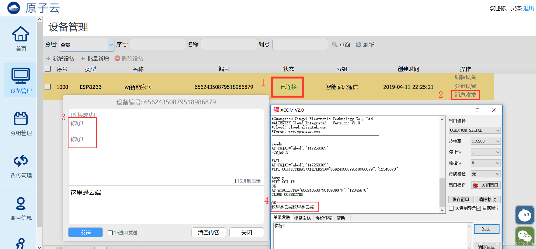Image resolution: width=536 pixels, height=249 pixels.
Task: Open 分组管理 calendar icon
Action: click(x=21, y=118)
